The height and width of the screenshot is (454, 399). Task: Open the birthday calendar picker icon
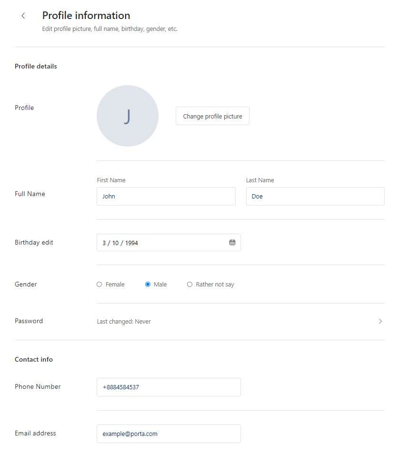click(x=232, y=242)
